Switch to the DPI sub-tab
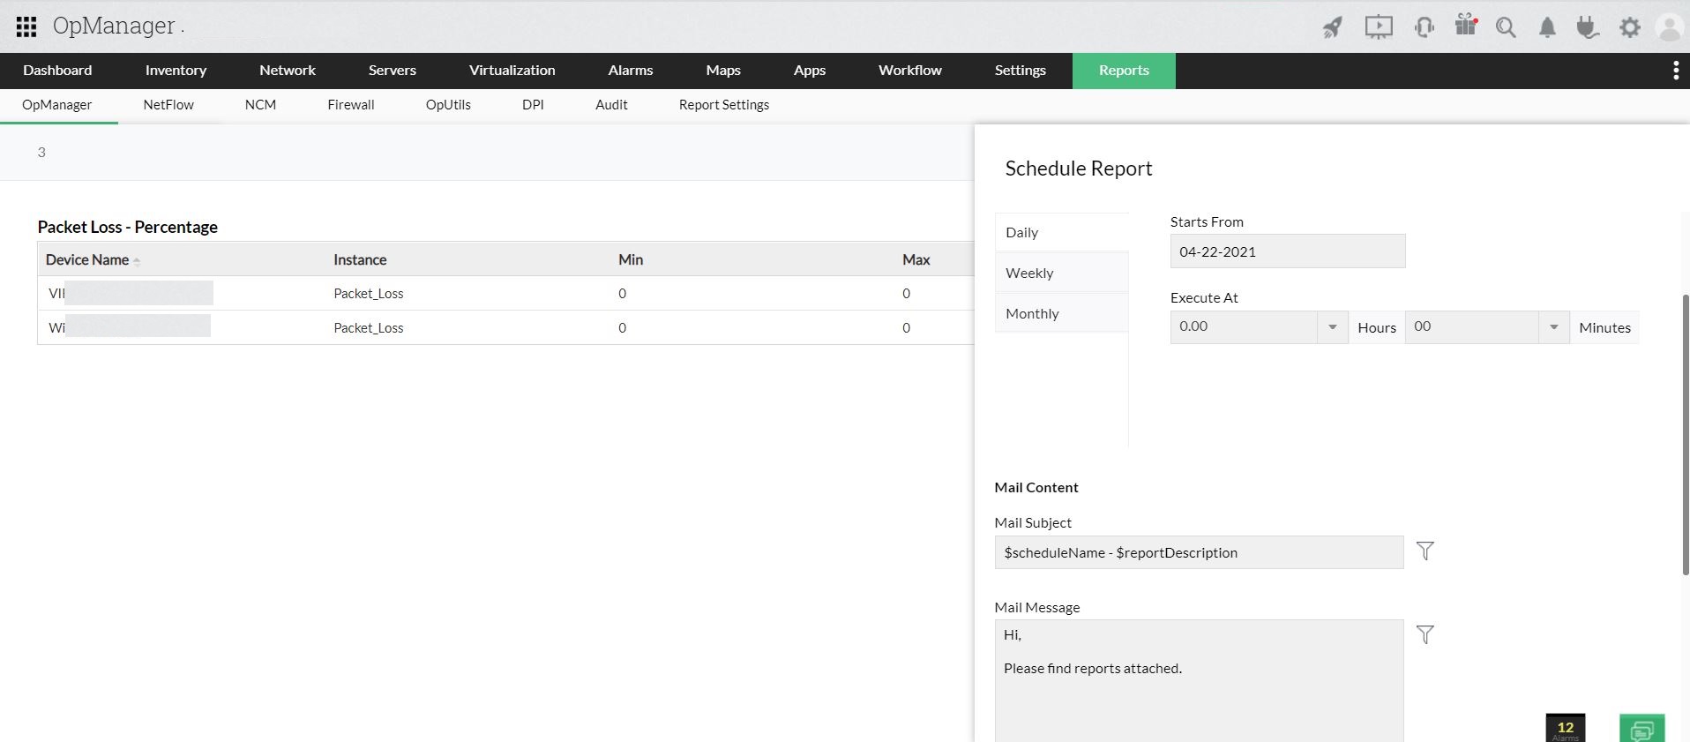Image resolution: width=1690 pixels, height=742 pixels. pos(533,105)
